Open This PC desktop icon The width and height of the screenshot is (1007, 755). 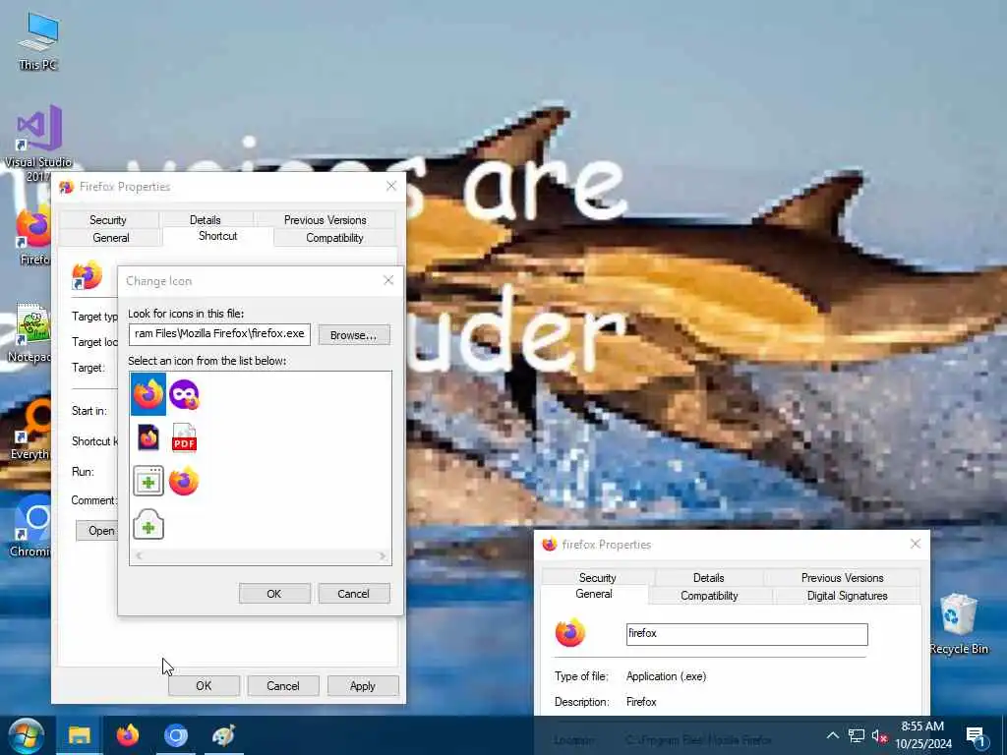coord(38,40)
